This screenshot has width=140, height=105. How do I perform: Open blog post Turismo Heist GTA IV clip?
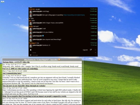(x=16, y=62)
